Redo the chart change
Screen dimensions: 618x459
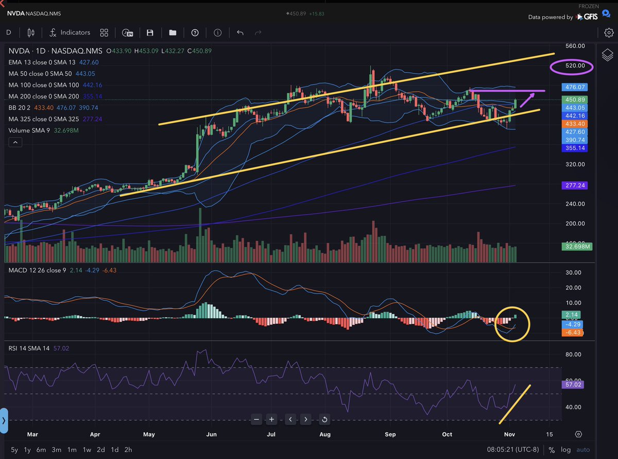tap(258, 32)
